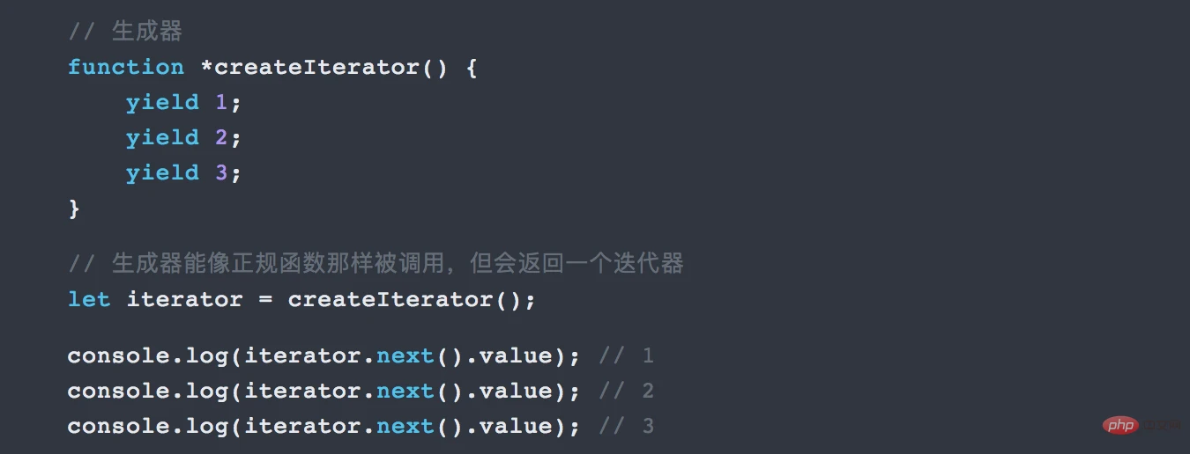1190x454 pixels.
Task: Click 'next' in third console.log line
Action: point(405,427)
